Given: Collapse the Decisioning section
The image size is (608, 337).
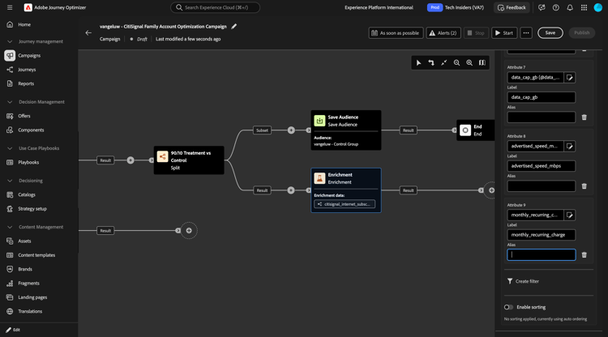Looking at the screenshot, I should click(x=10, y=181).
